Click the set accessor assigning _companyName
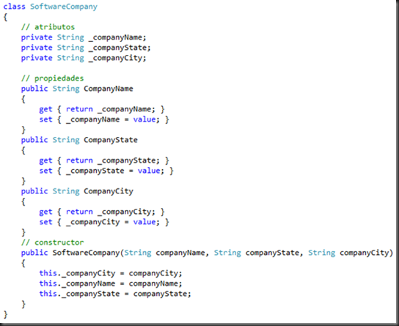The width and height of the screenshot is (399, 326). (x=104, y=119)
